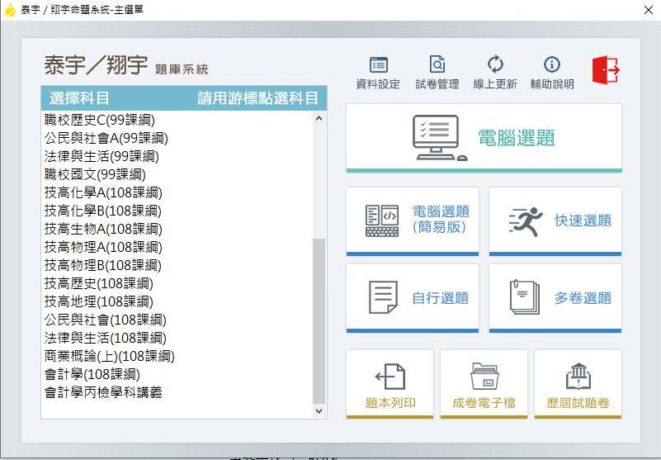Click the subject list scrollbar thumb
661x460 pixels.
click(x=319, y=320)
